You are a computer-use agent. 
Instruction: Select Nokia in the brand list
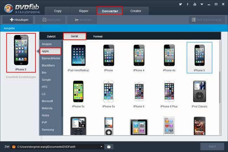[x=51, y=115]
